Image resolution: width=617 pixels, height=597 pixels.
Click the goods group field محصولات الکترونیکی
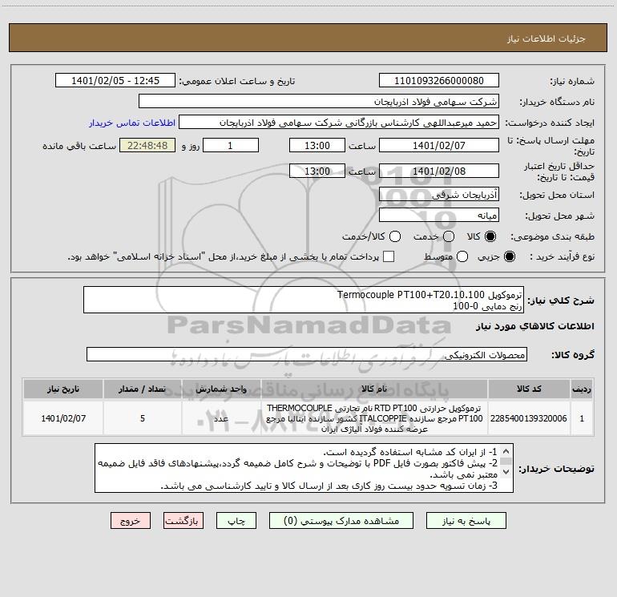307,354
